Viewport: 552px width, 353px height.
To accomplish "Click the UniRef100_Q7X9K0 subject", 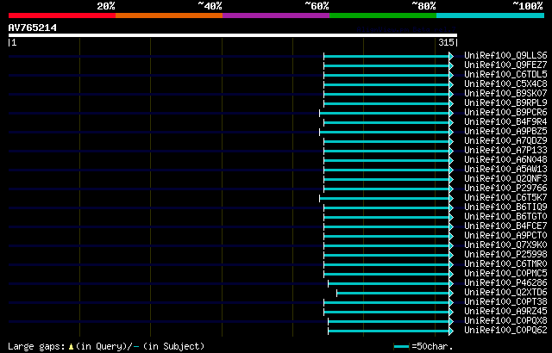I will tap(505, 245).
